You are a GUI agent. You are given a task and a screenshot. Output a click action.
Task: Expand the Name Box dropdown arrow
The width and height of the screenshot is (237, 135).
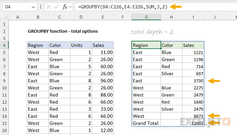pyautogui.click(x=33, y=7)
